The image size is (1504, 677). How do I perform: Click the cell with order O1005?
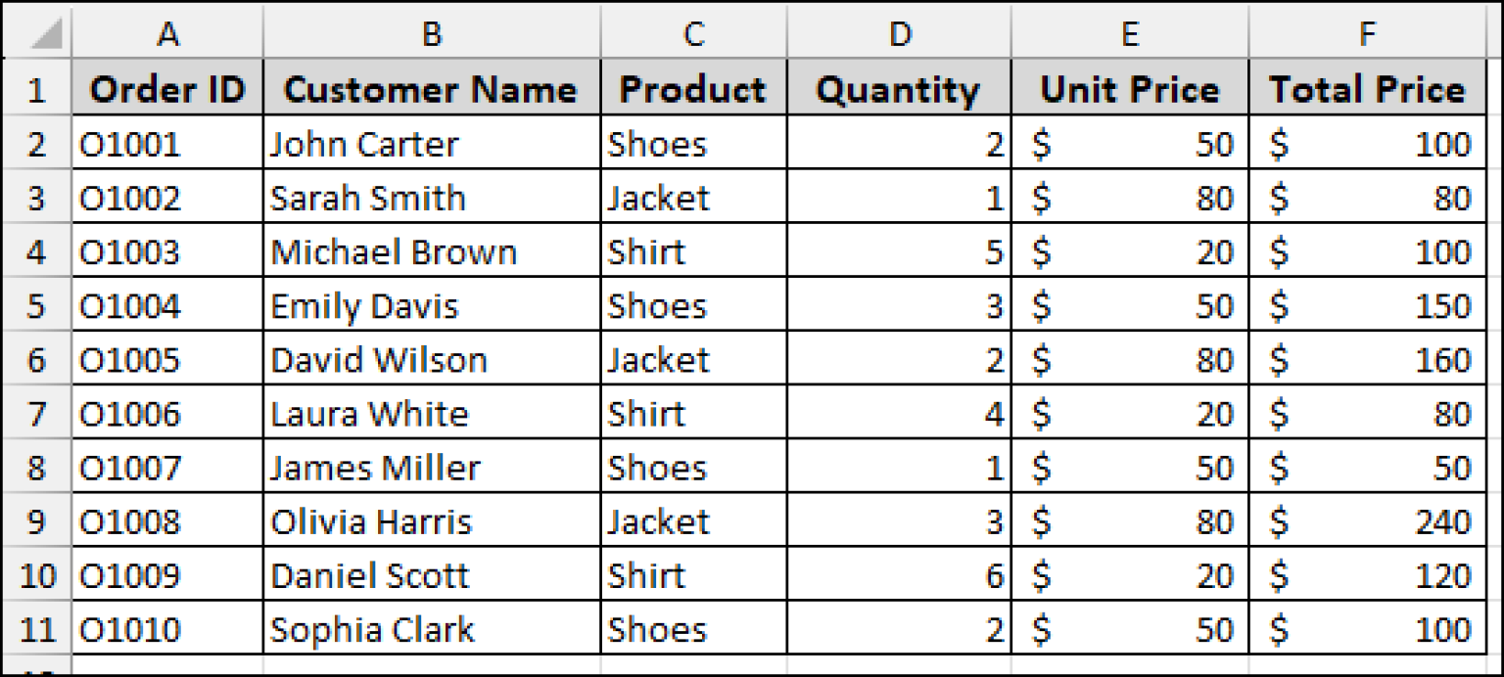tap(167, 360)
